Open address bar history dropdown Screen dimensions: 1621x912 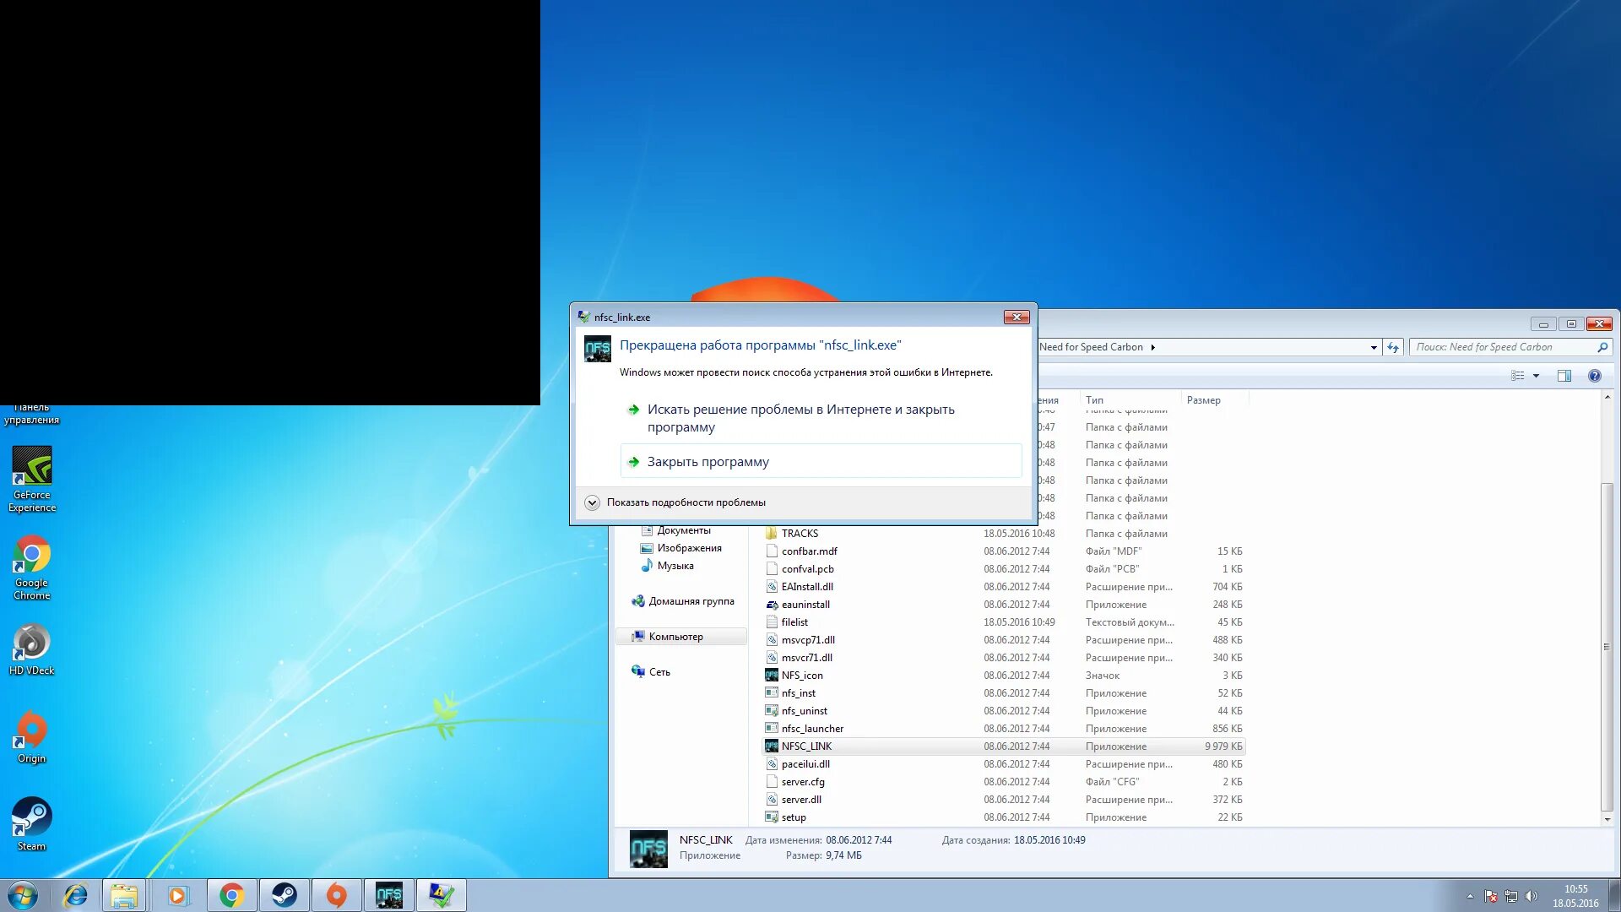[x=1374, y=347]
